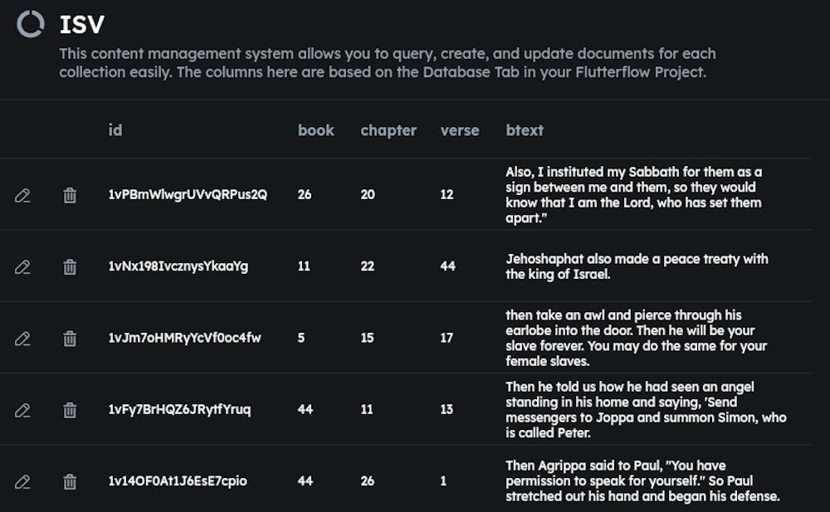Delete the row with id 1vPBmWlwgrUVvQRPus2Q
The width and height of the screenshot is (830, 512).
coord(71,195)
